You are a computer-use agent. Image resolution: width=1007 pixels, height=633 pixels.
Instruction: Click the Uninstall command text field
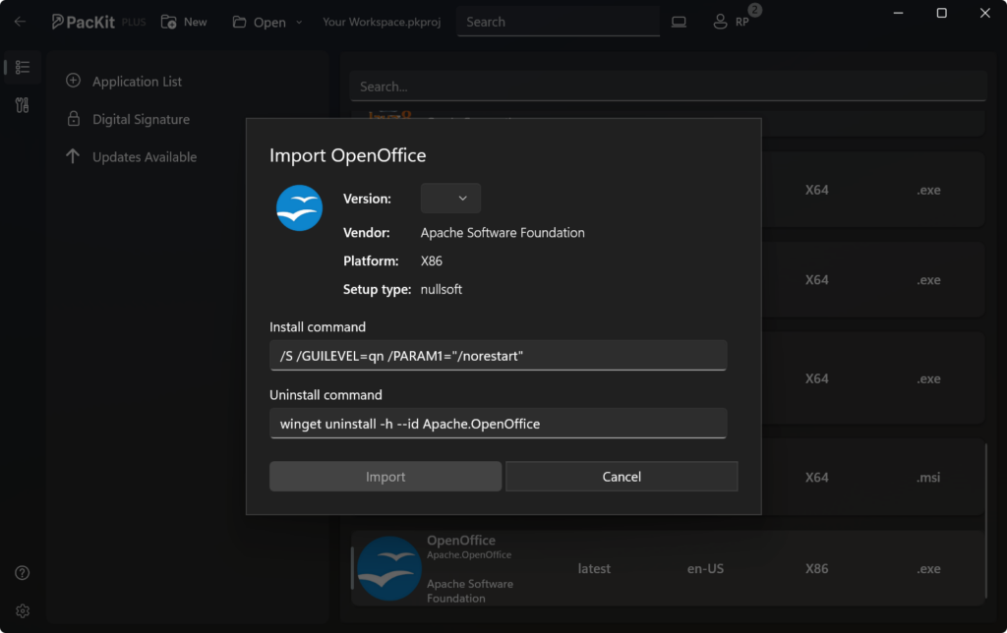click(499, 424)
